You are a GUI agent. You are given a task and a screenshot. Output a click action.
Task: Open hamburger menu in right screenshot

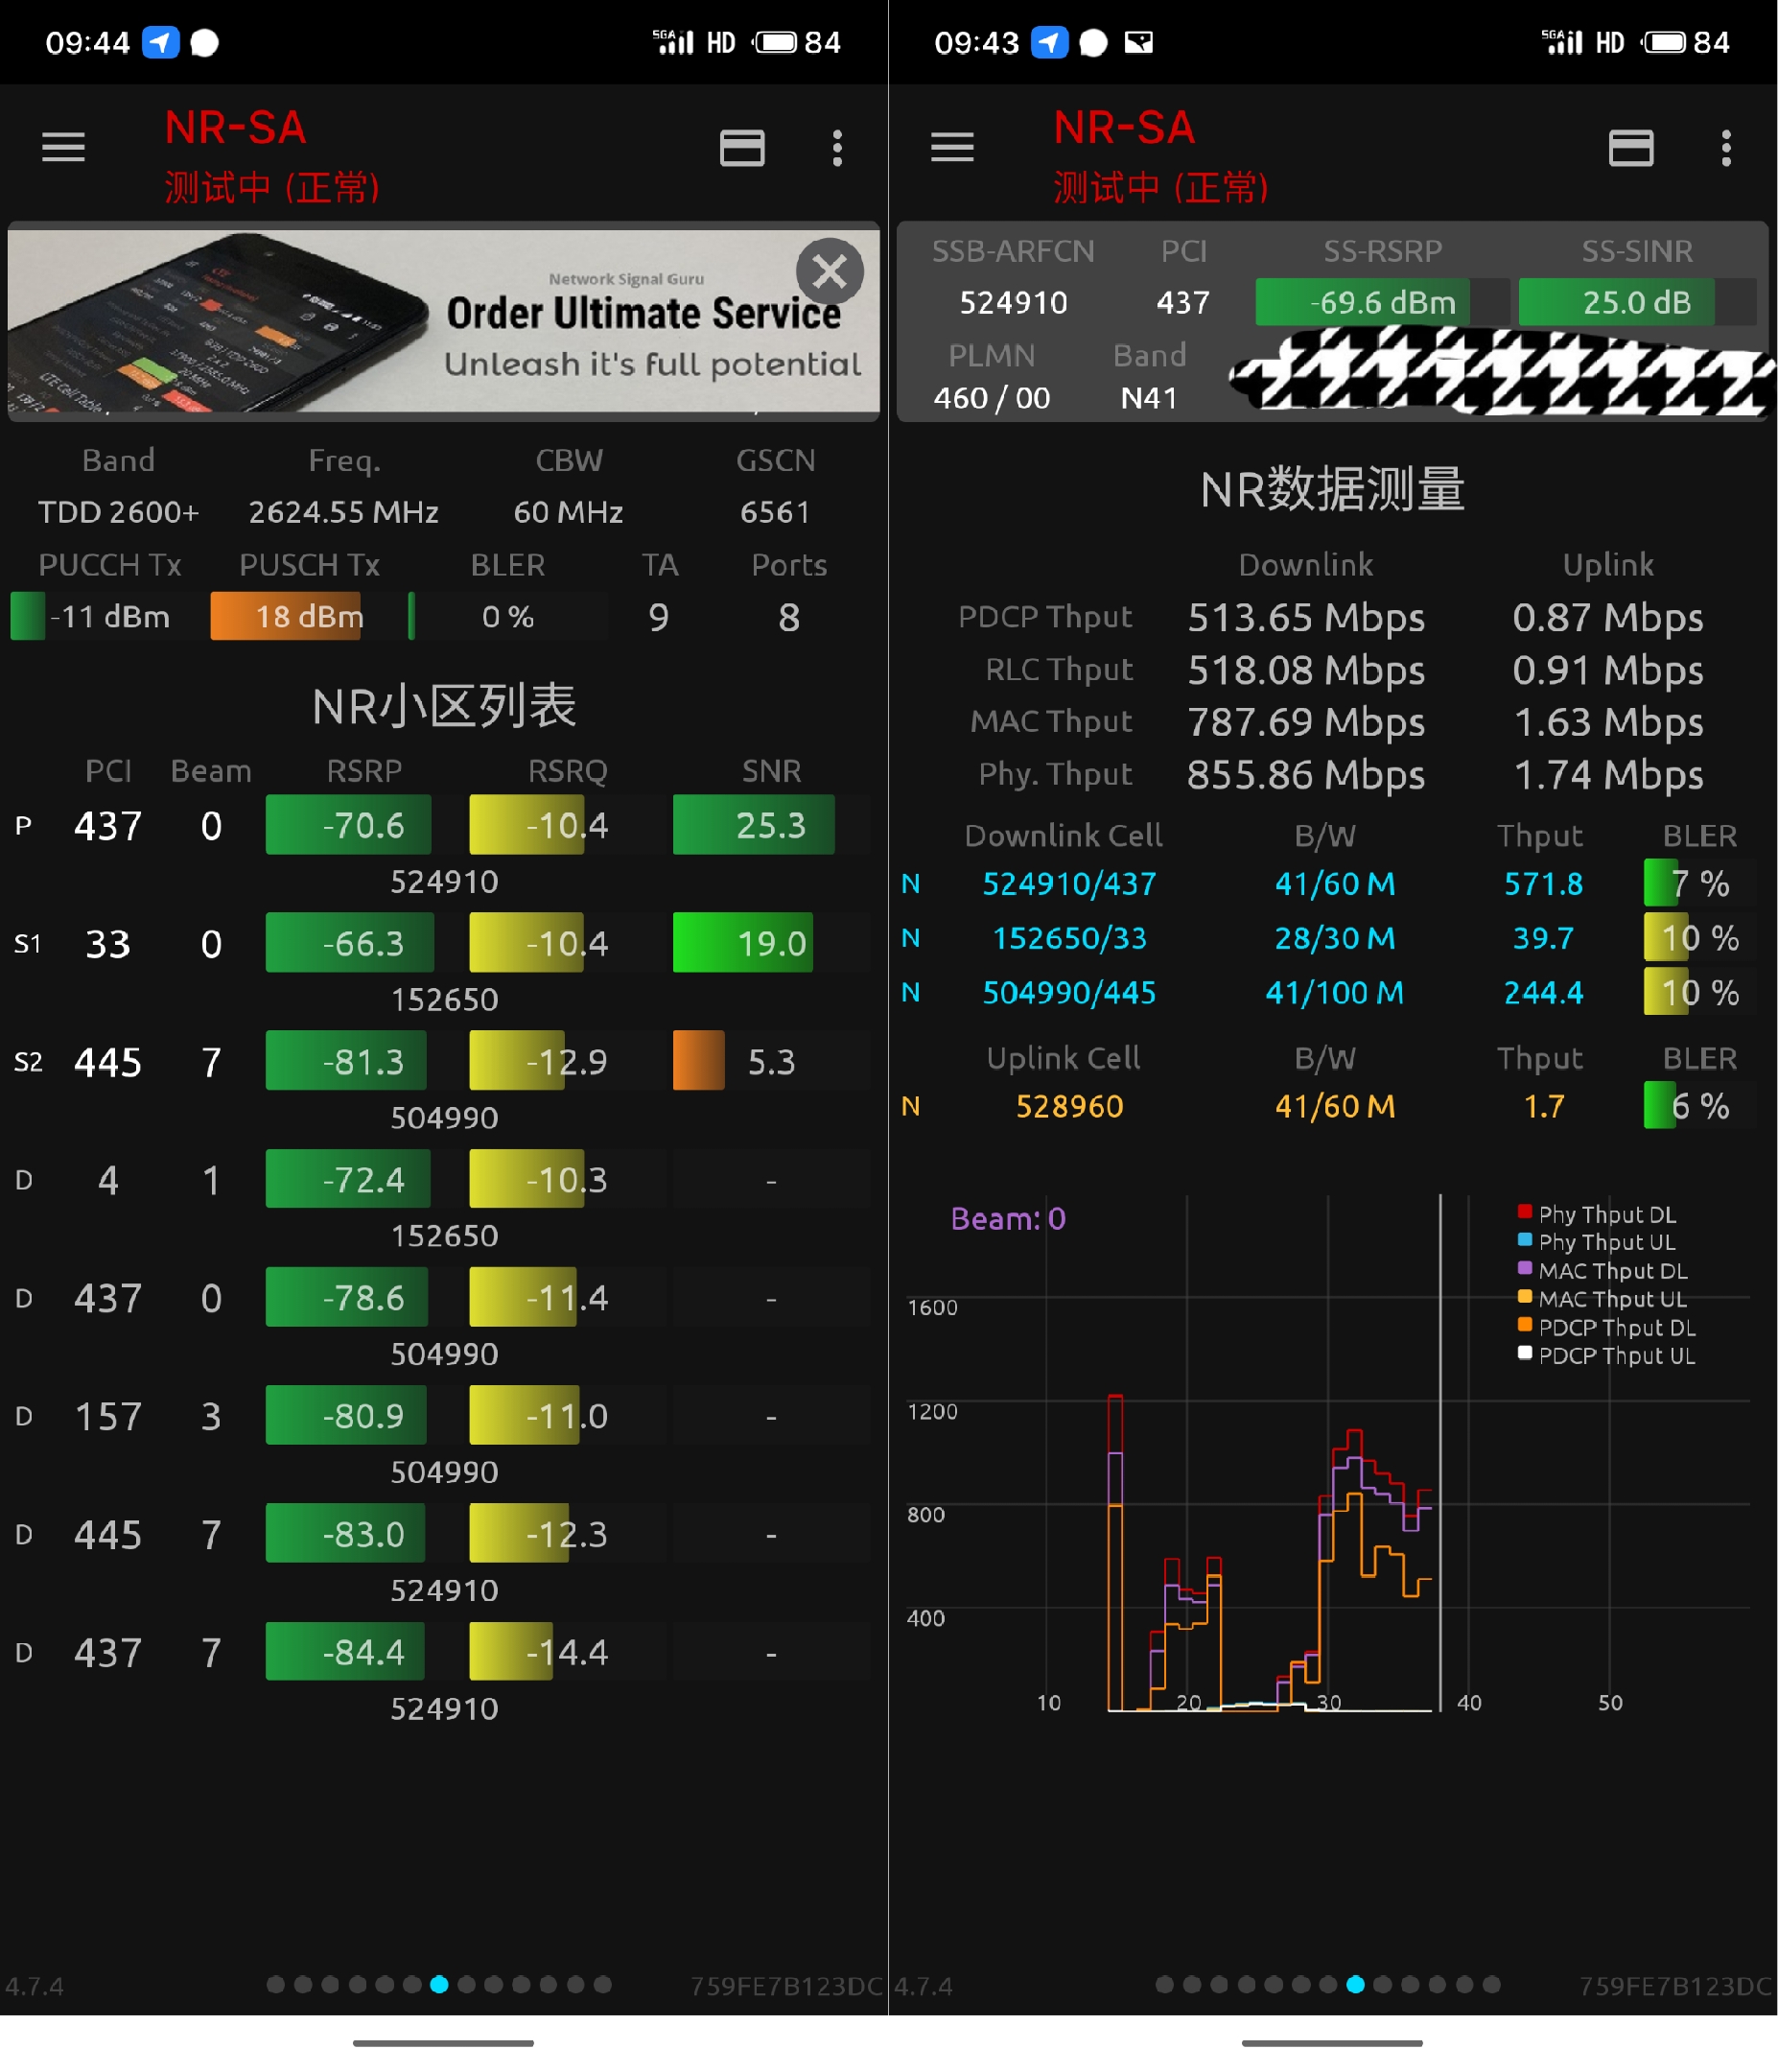pos(952,148)
